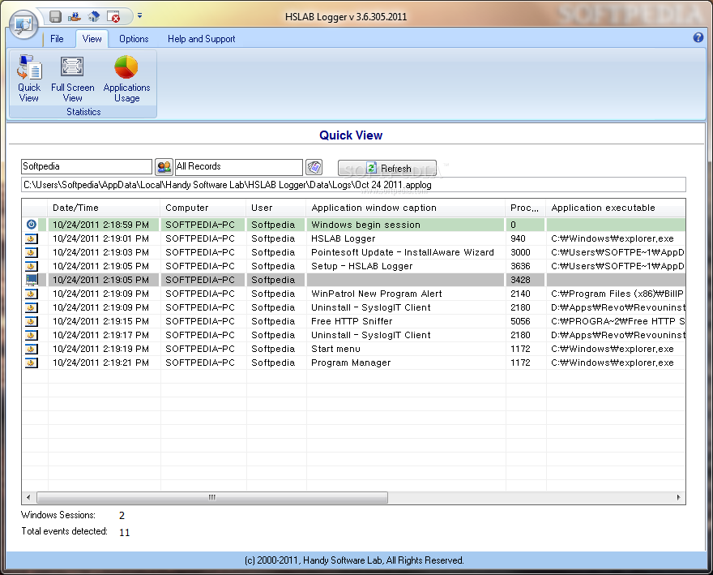Open Quick View statistics
This screenshot has width=713, height=575.
29,79
